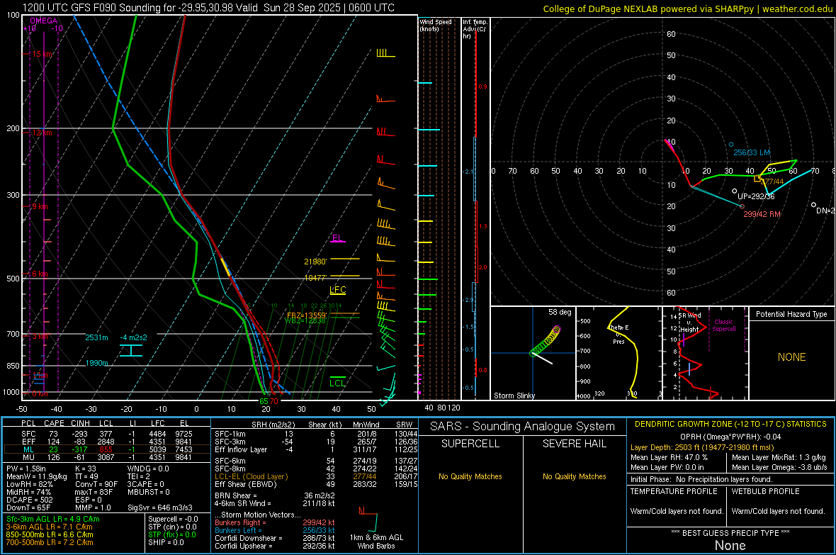The image size is (836, 555).
Task: Select the green LCL level marker
Action: pyautogui.click(x=337, y=382)
